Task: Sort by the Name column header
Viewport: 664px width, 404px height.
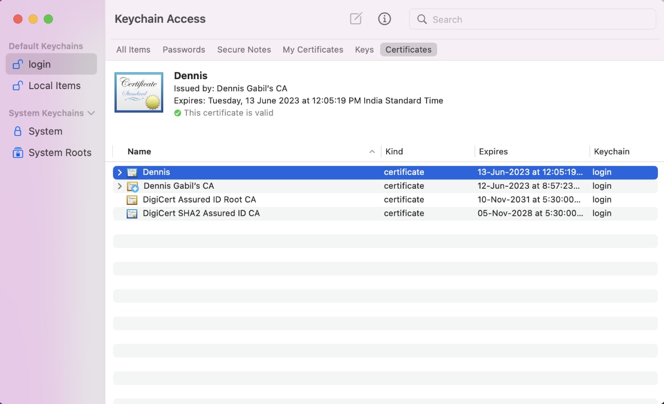Action: point(139,152)
